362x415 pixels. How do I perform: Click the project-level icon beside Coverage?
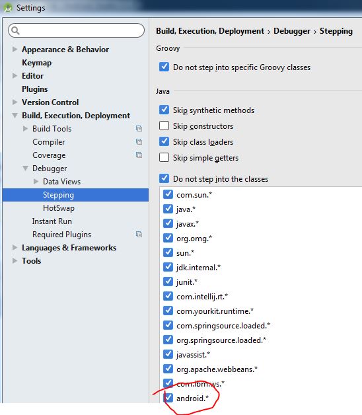tap(139, 155)
